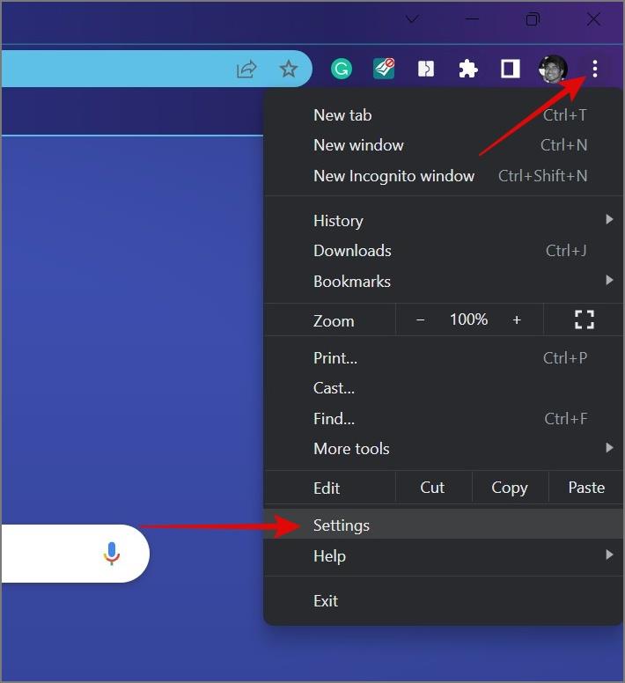Click the Copy button in Edit row
The height and width of the screenshot is (683, 625).
click(510, 488)
